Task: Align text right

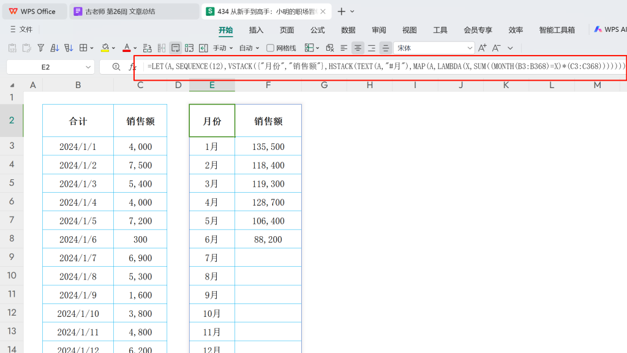Action: 372,48
